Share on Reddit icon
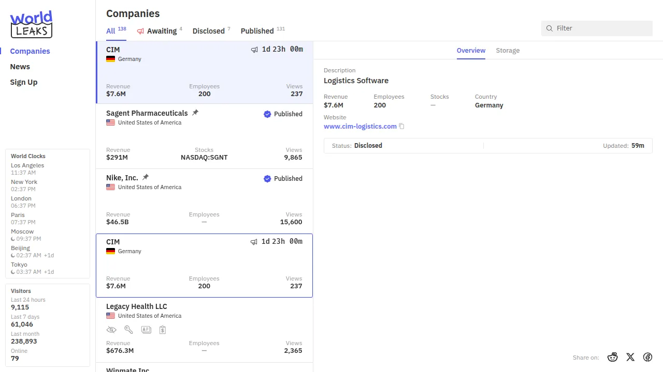The height and width of the screenshot is (372, 663). pyautogui.click(x=613, y=357)
